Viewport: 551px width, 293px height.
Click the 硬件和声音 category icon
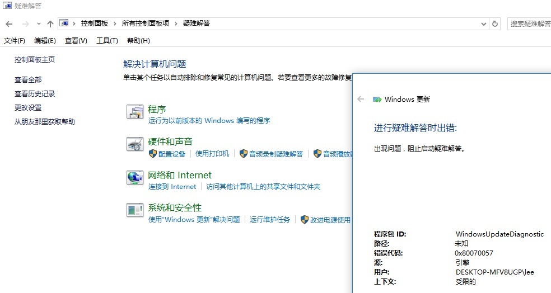point(135,144)
